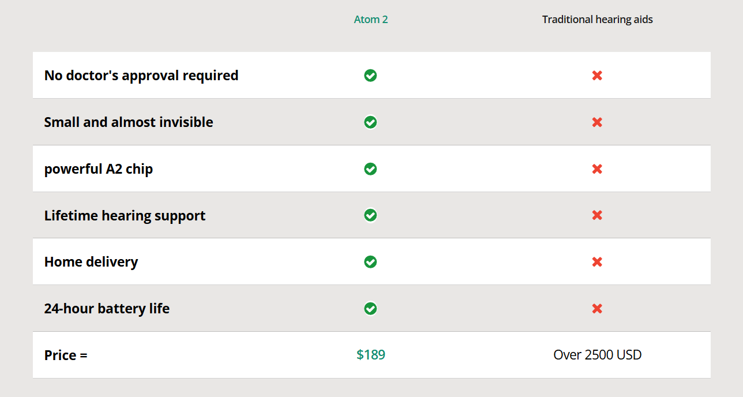
Task: Click red cross for 24-hour battery life
Action: tap(597, 309)
